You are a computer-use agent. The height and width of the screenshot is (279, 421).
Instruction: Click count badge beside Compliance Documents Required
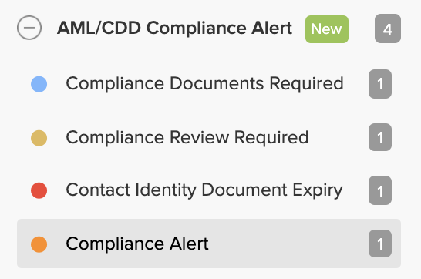(380, 84)
